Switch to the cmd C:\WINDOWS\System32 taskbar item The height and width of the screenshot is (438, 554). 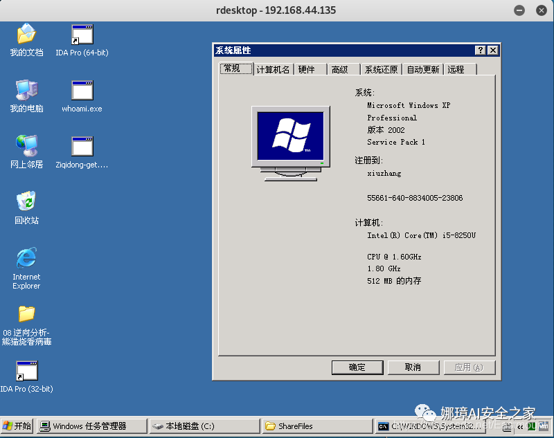tap(430, 426)
